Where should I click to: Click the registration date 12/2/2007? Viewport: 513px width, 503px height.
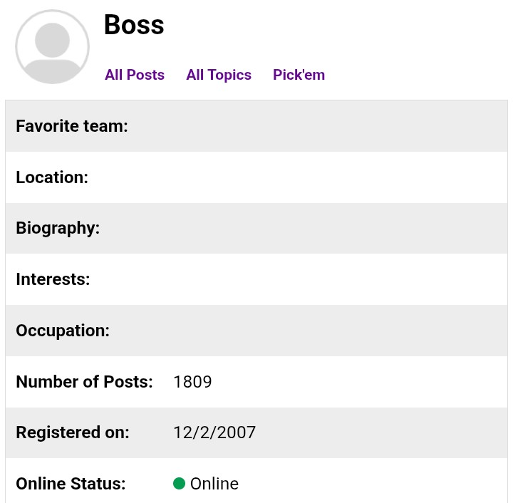click(214, 432)
